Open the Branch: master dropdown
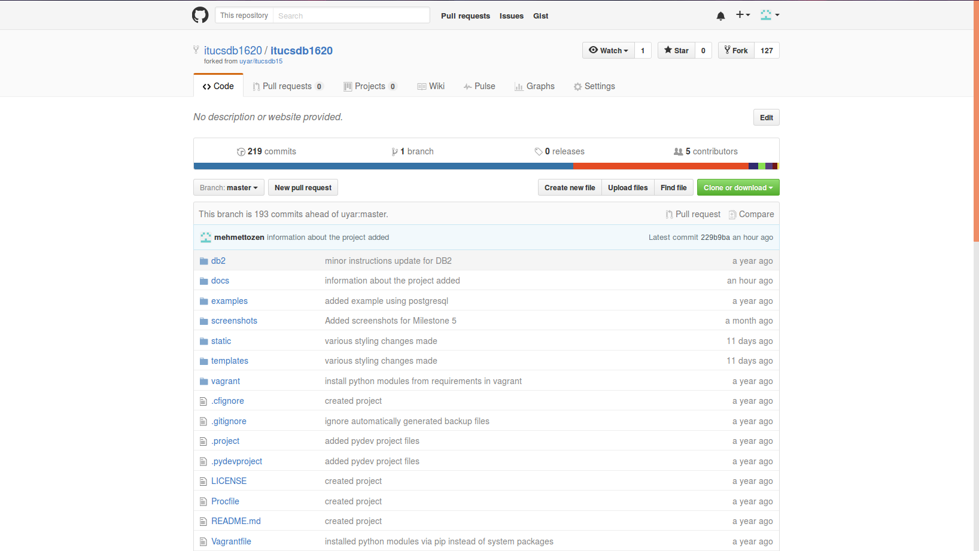The height and width of the screenshot is (551, 979). [x=229, y=187]
